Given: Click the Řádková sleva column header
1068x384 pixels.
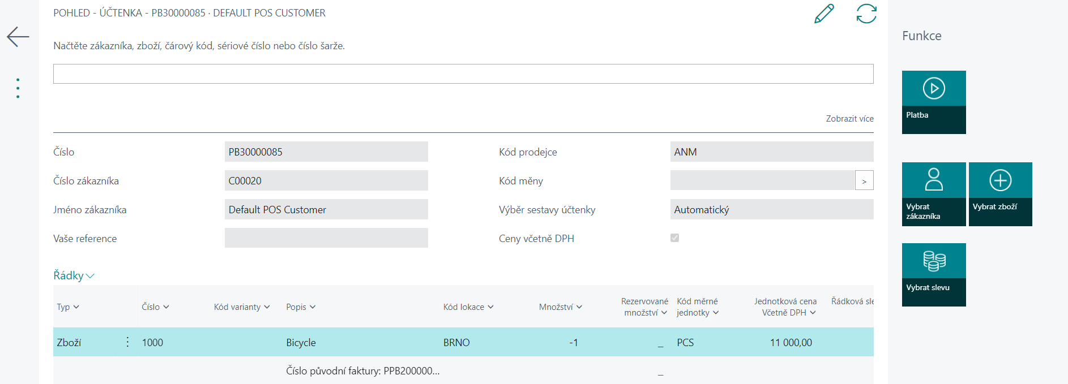Looking at the screenshot, I should click(852, 301).
